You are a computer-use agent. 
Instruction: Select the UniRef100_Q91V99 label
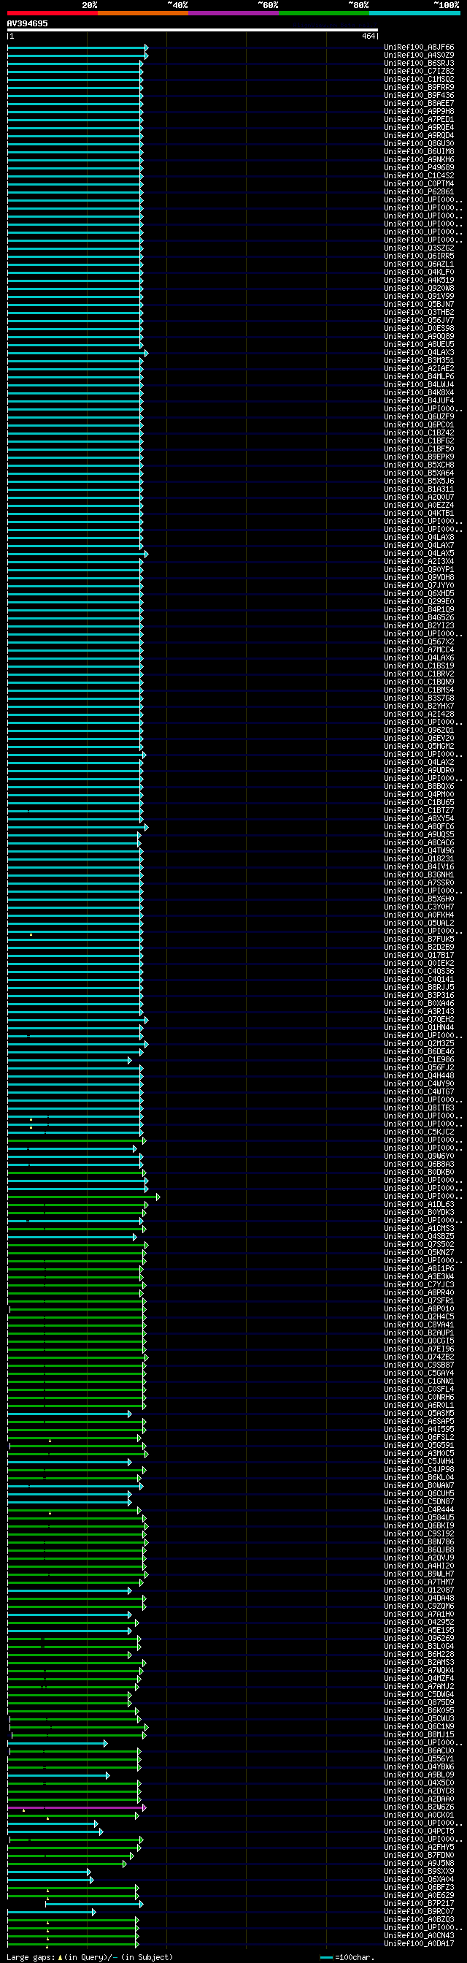[419, 296]
